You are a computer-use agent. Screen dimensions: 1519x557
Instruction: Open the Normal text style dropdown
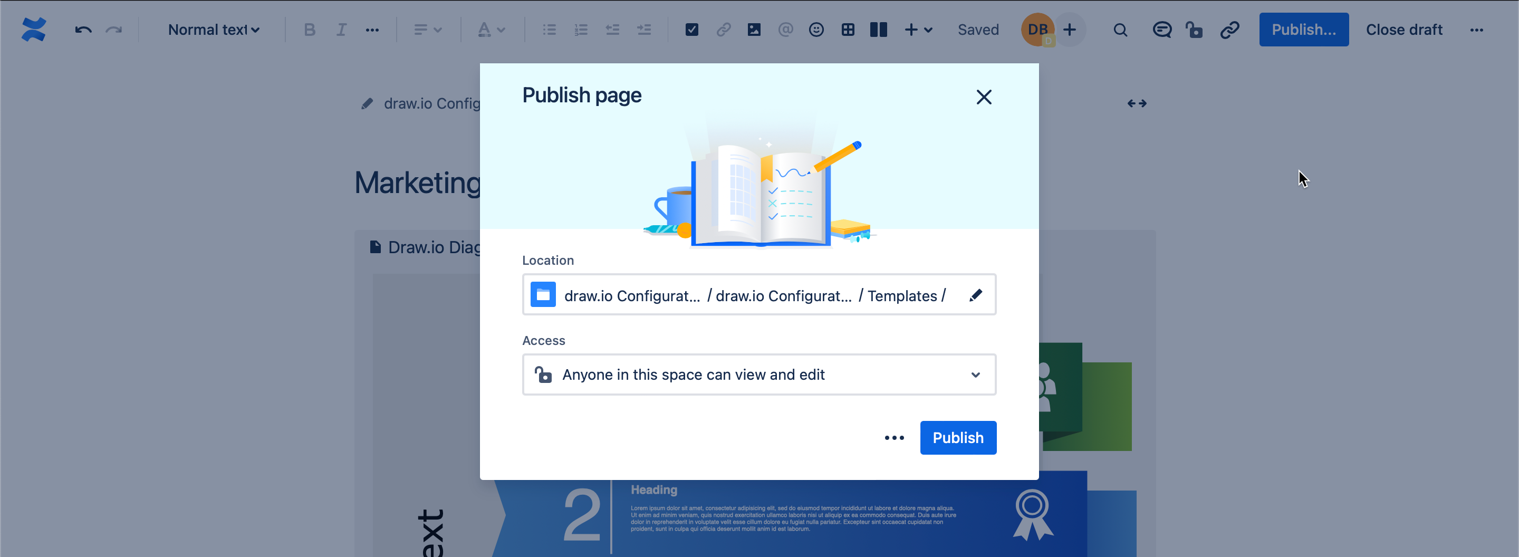[x=214, y=29]
